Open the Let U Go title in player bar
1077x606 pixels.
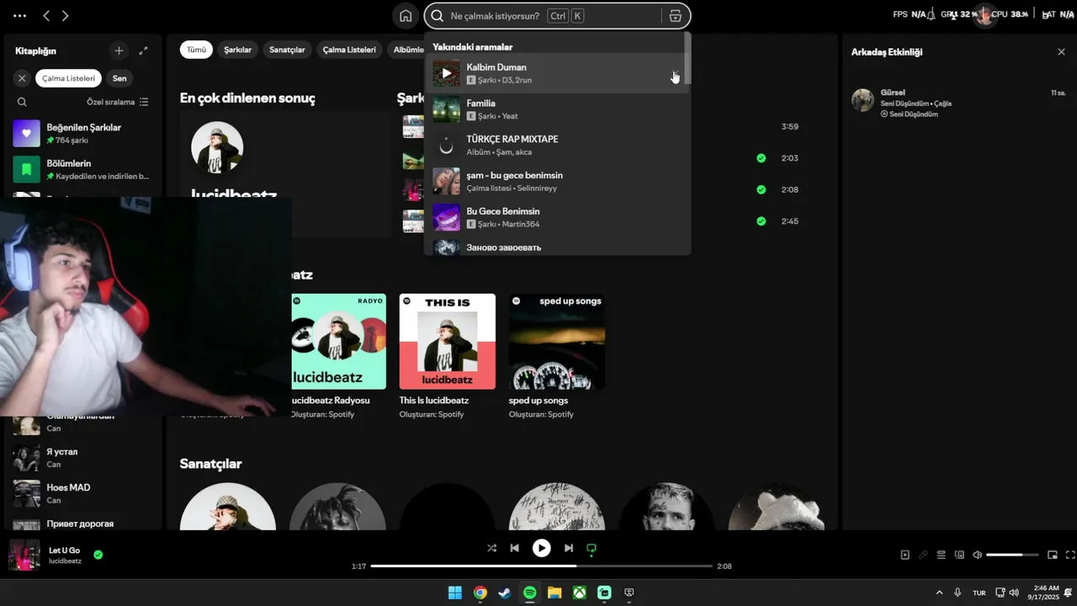[x=65, y=550]
